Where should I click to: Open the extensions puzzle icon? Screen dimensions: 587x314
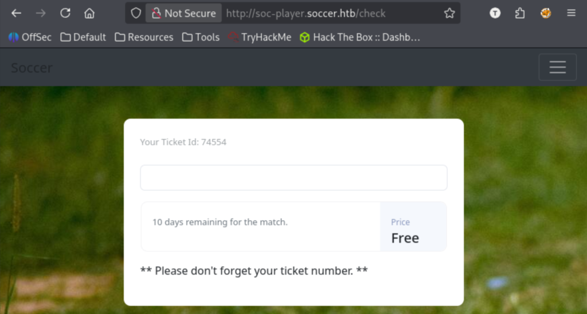point(520,13)
